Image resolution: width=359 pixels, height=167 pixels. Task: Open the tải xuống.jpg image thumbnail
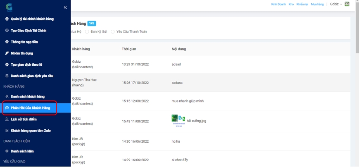point(178,119)
